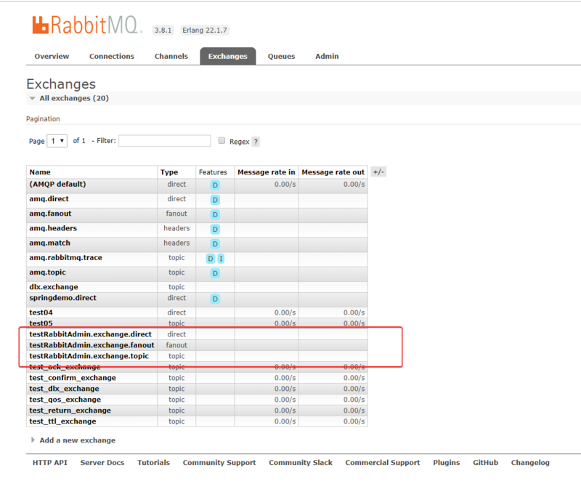The height and width of the screenshot is (489, 581).
Task: Click the +/- column selector in the table header
Action: coord(377,171)
